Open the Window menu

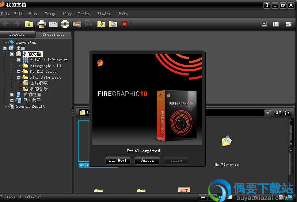tap(104, 14)
